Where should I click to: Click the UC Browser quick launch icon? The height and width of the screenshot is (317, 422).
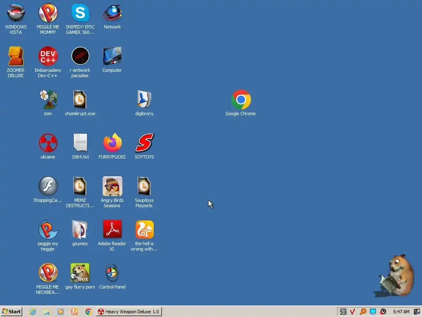[75, 312]
